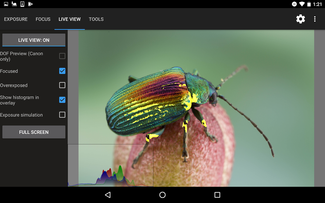The width and height of the screenshot is (325, 203).
Task: Click the FULL SCREEN button
Action: (34, 132)
